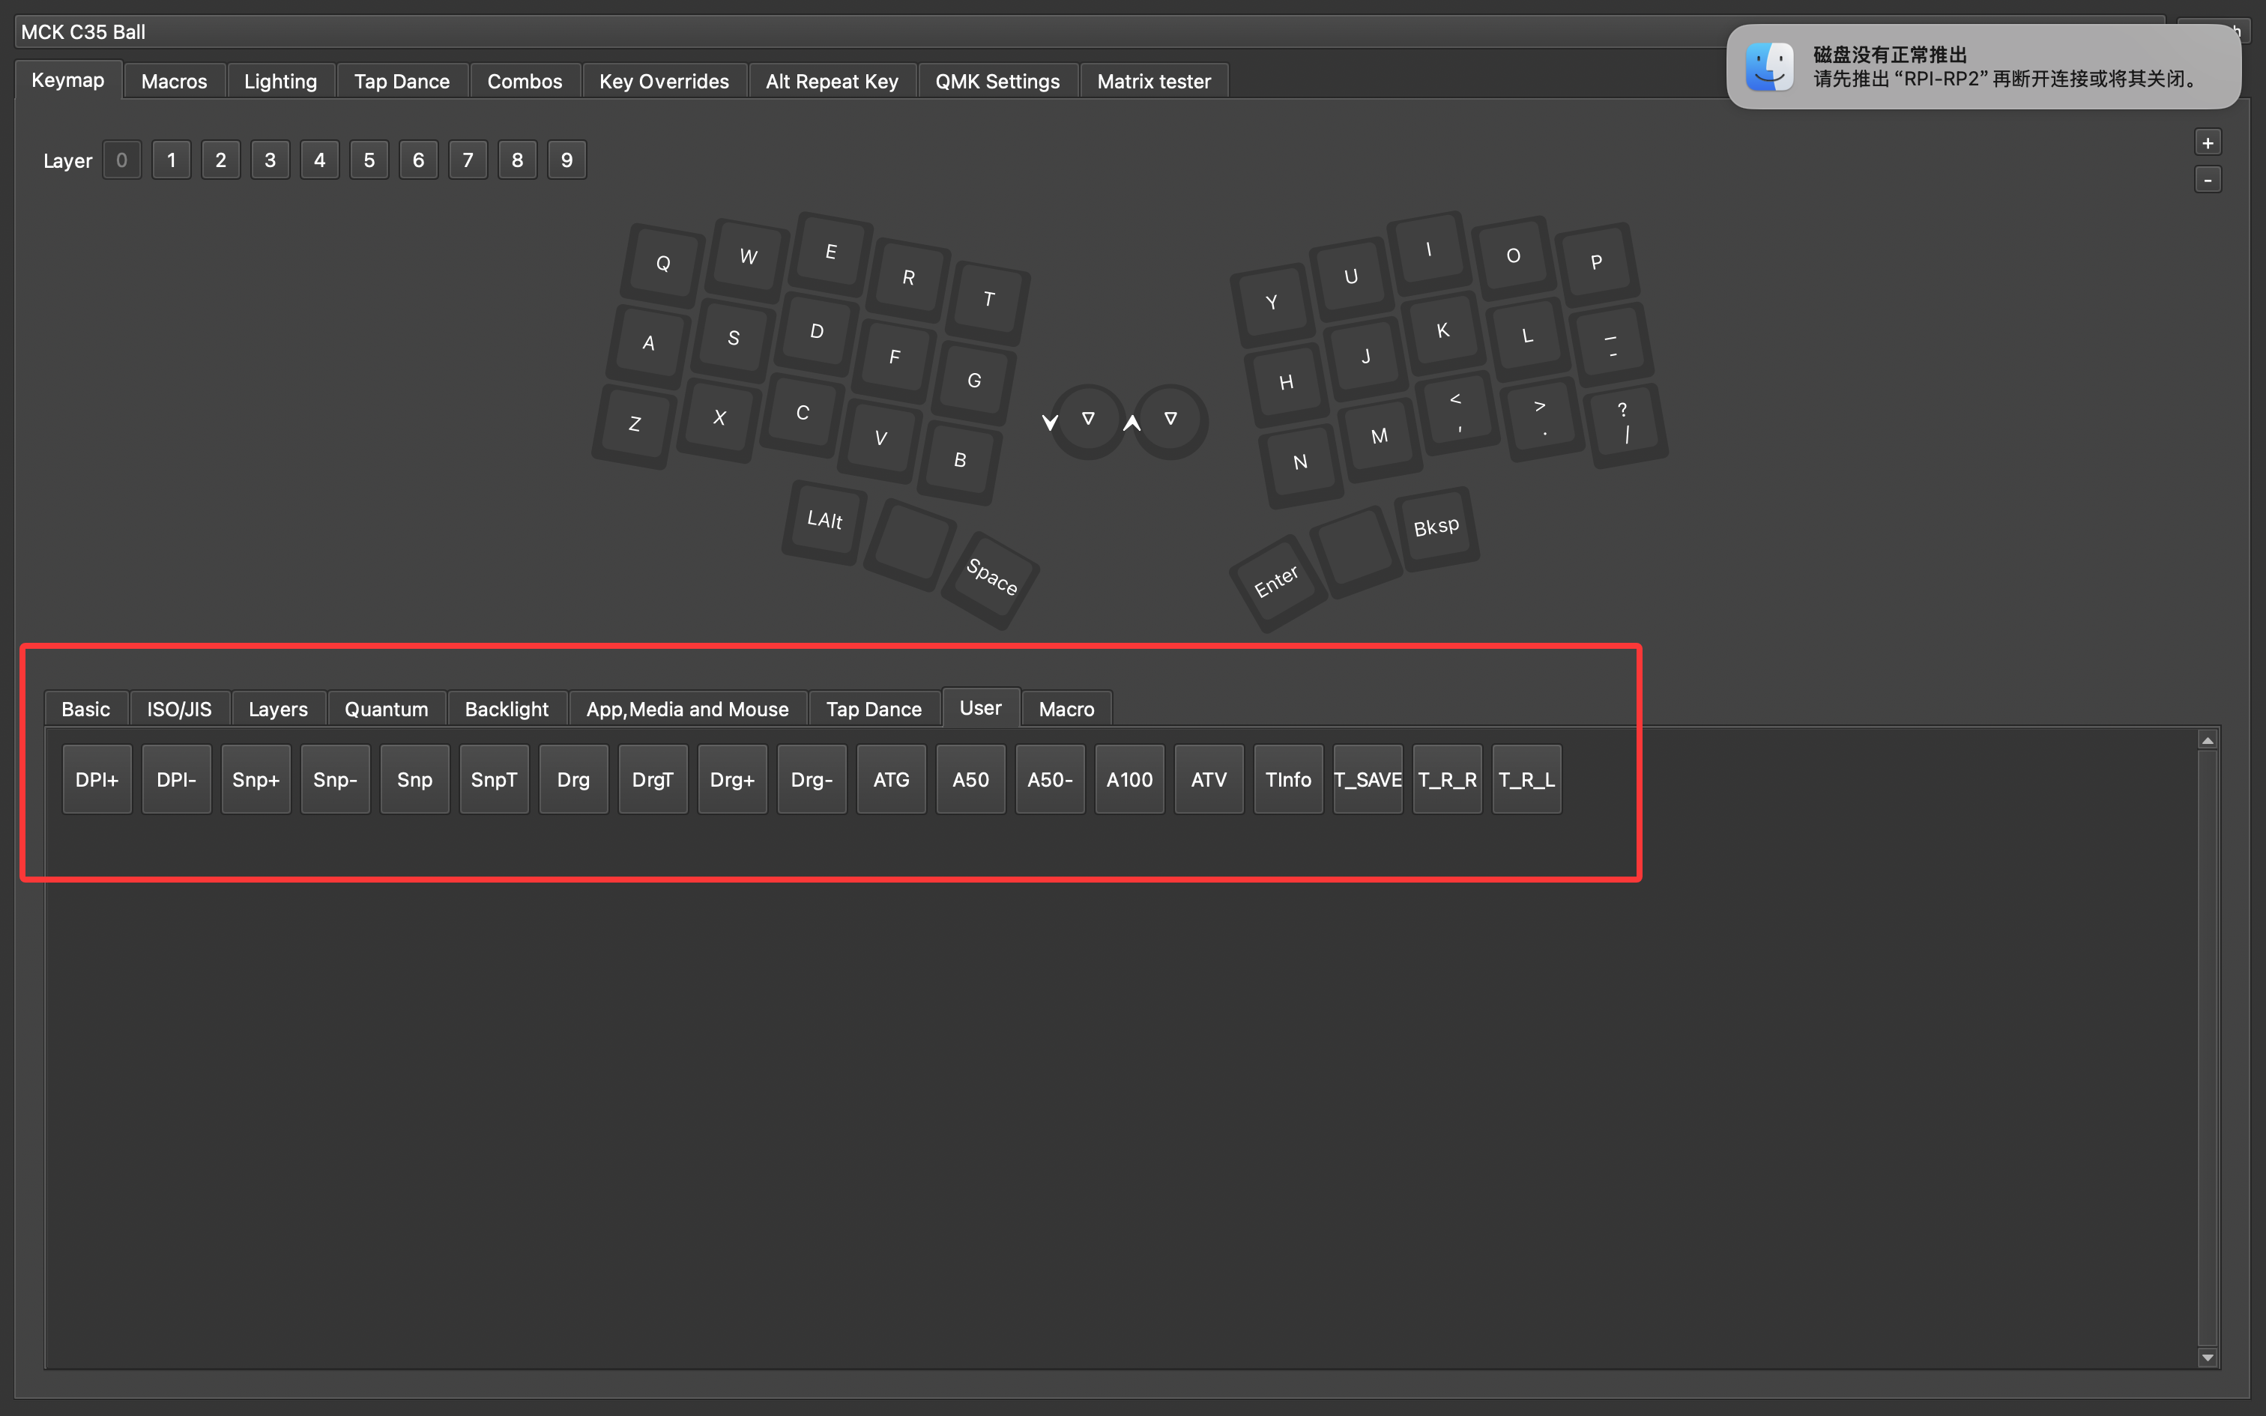The height and width of the screenshot is (1416, 2266).
Task: Select the DPI+ user keycode
Action: coord(97,778)
